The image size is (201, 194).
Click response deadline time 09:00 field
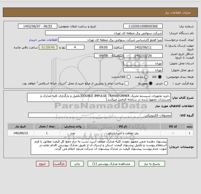(103, 47)
